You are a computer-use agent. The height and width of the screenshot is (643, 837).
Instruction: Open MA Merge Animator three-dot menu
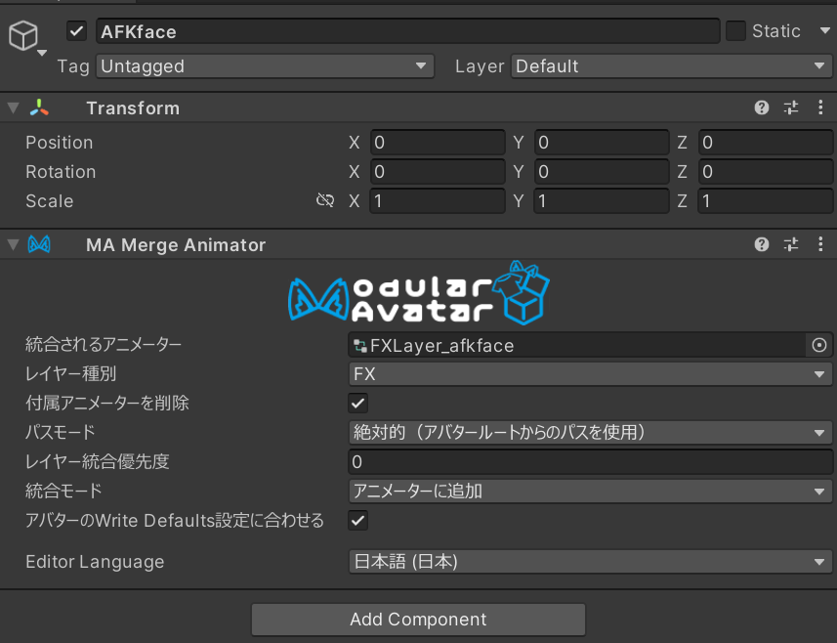pyautogui.click(x=820, y=244)
